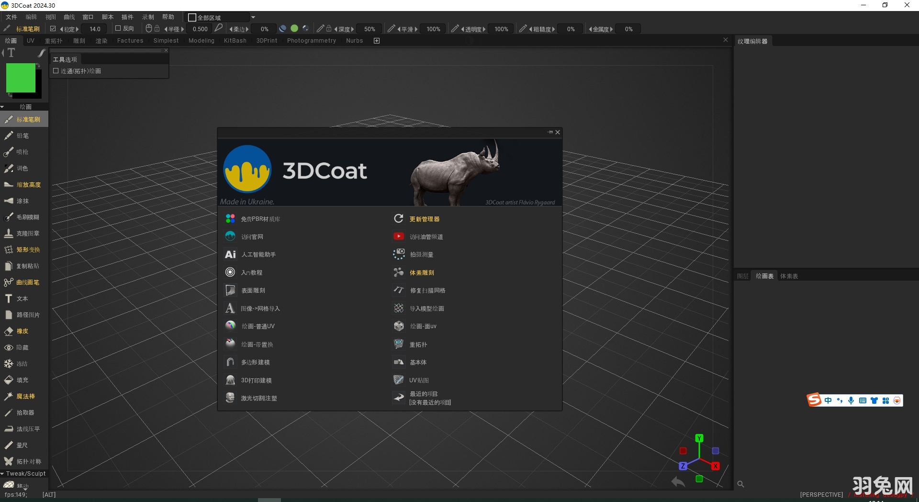Collapse the Tweak/Sculpt section
Screen dimensions: 919x502
coord(4,473)
